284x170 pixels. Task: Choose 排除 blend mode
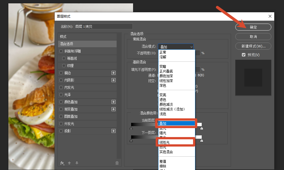click(x=177, y=166)
